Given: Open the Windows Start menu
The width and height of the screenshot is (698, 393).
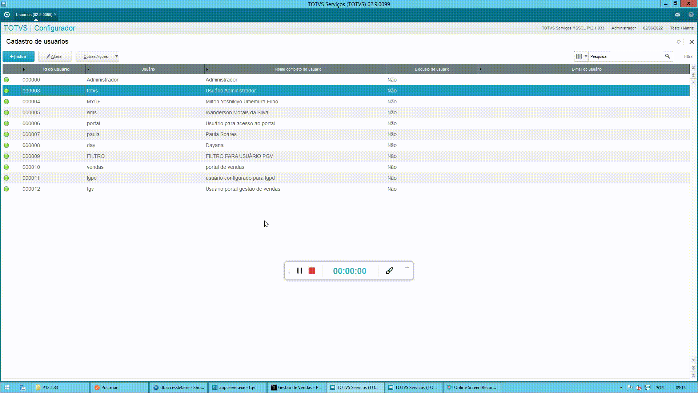Looking at the screenshot, I should [7, 388].
